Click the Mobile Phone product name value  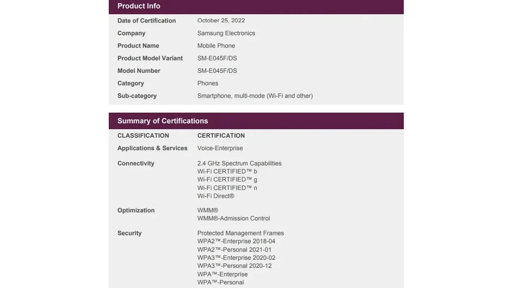coord(216,46)
